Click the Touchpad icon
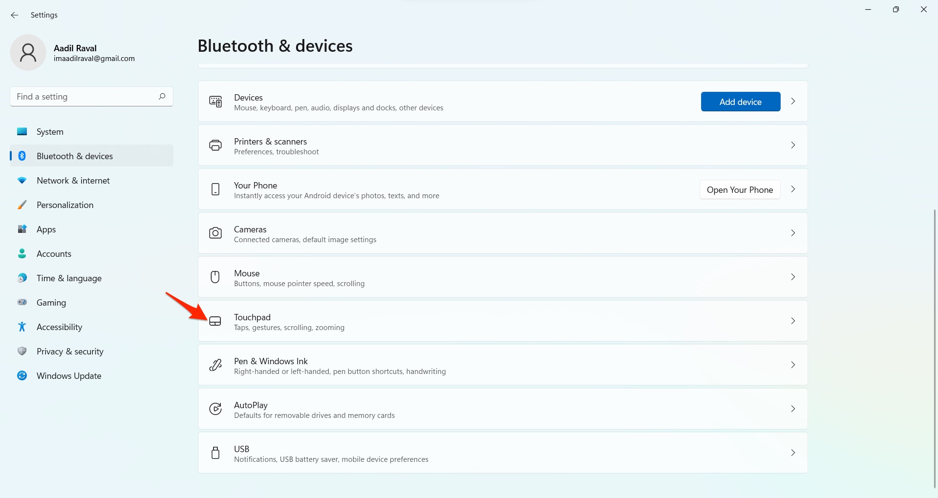This screenshot has height=498, width=938. tap(215, 321)
